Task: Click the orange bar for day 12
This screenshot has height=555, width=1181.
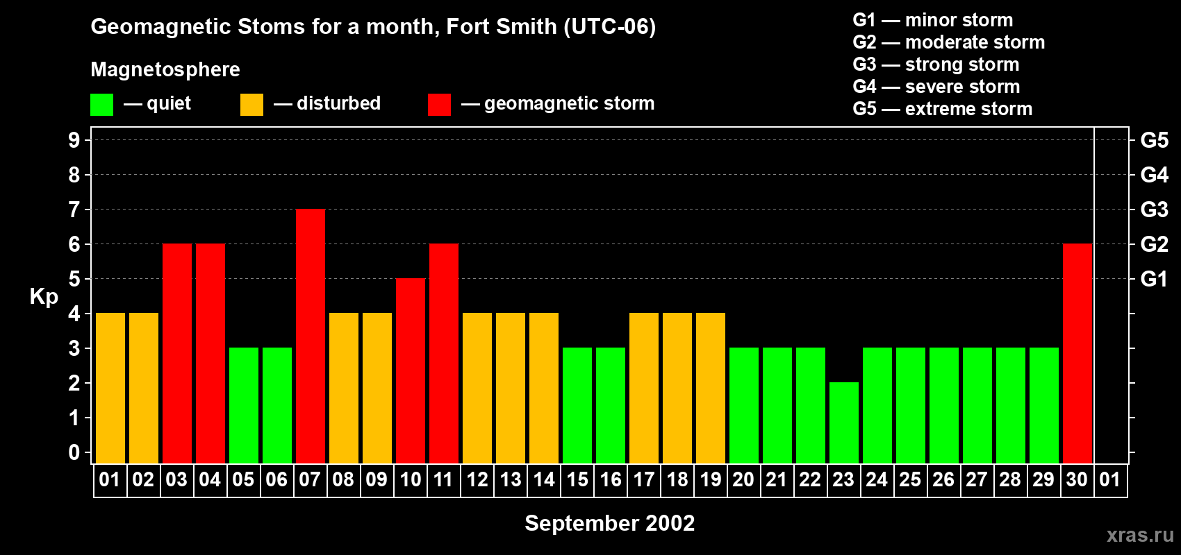Action: (x=477, y=388)
